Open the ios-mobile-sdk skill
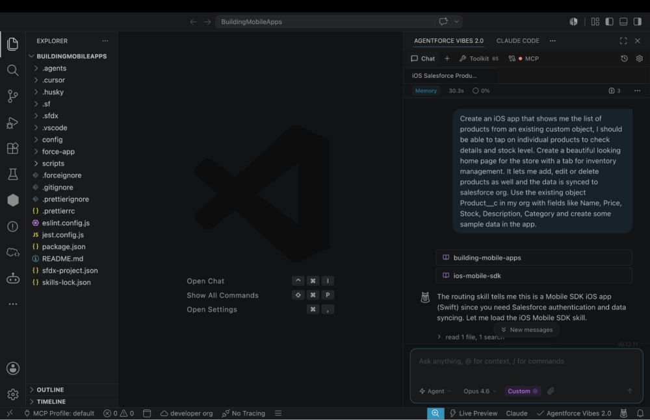The height and width of the screenshot is (420, 650). 534,275
